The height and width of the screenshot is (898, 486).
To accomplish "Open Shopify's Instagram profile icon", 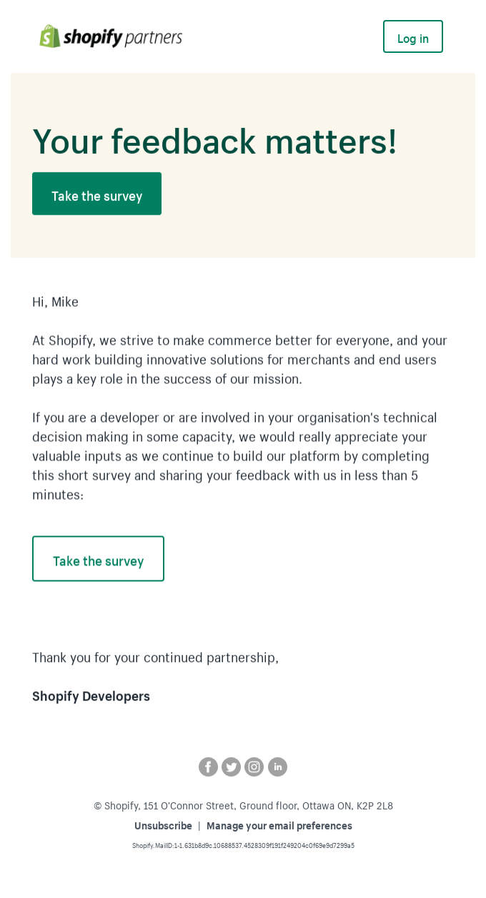I will pyautogui.click(x=254, y=766).
